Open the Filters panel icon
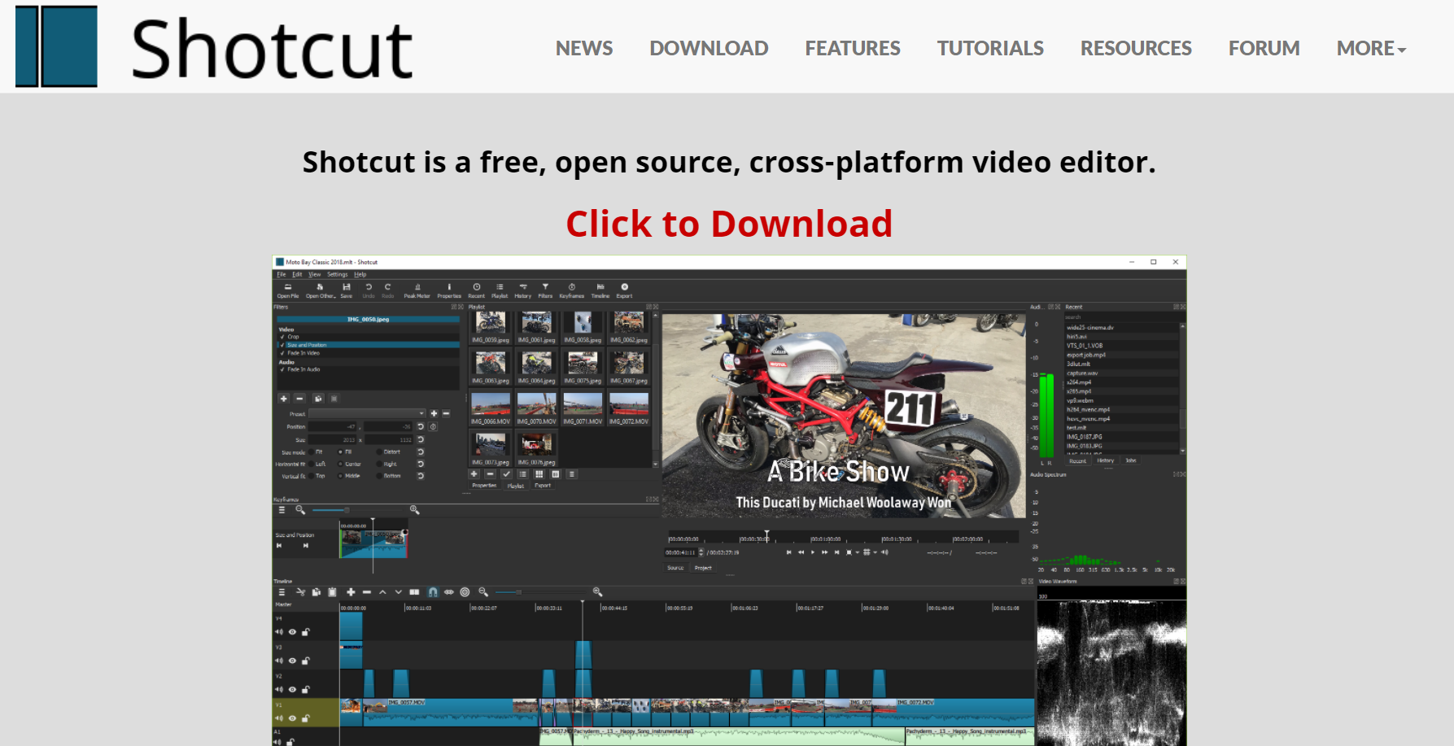Screen dimensions: 1454x746 coord(545,290)
